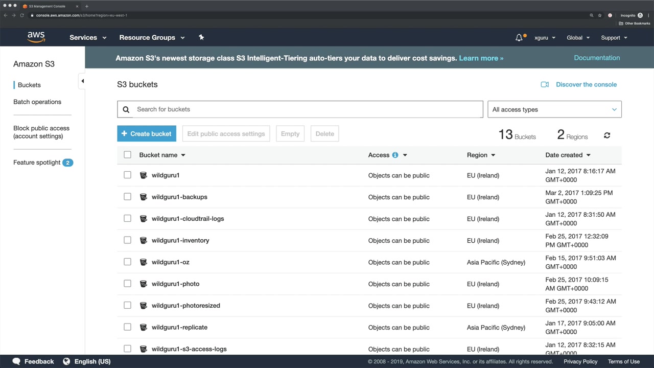
Task: Open the notifications bell
Action: click(x=519, y=37)
